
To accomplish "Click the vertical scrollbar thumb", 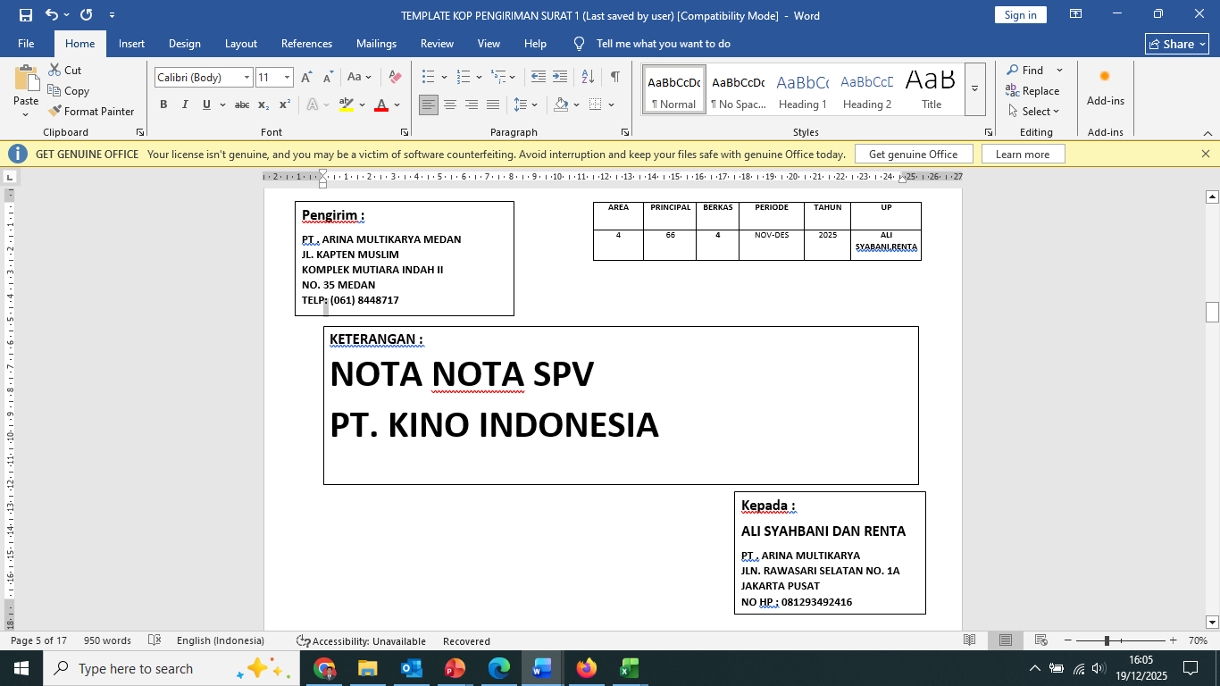I will pyautogui.click(x=1212, y=312).
